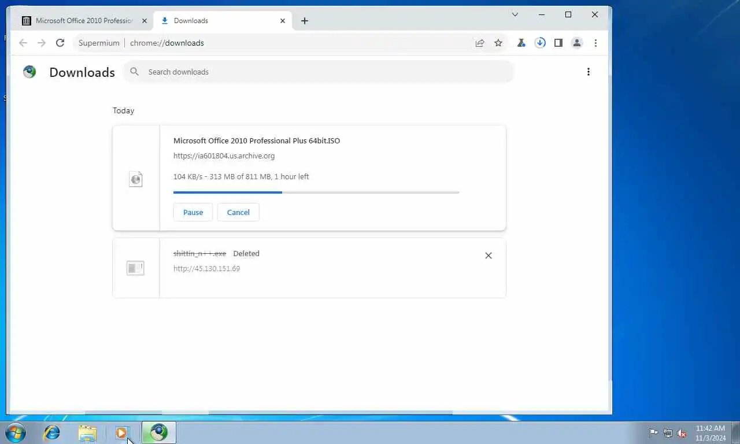Open the profile avatar icon
Viewport: 740px width, 444px height.
click(x=577, y=43)
